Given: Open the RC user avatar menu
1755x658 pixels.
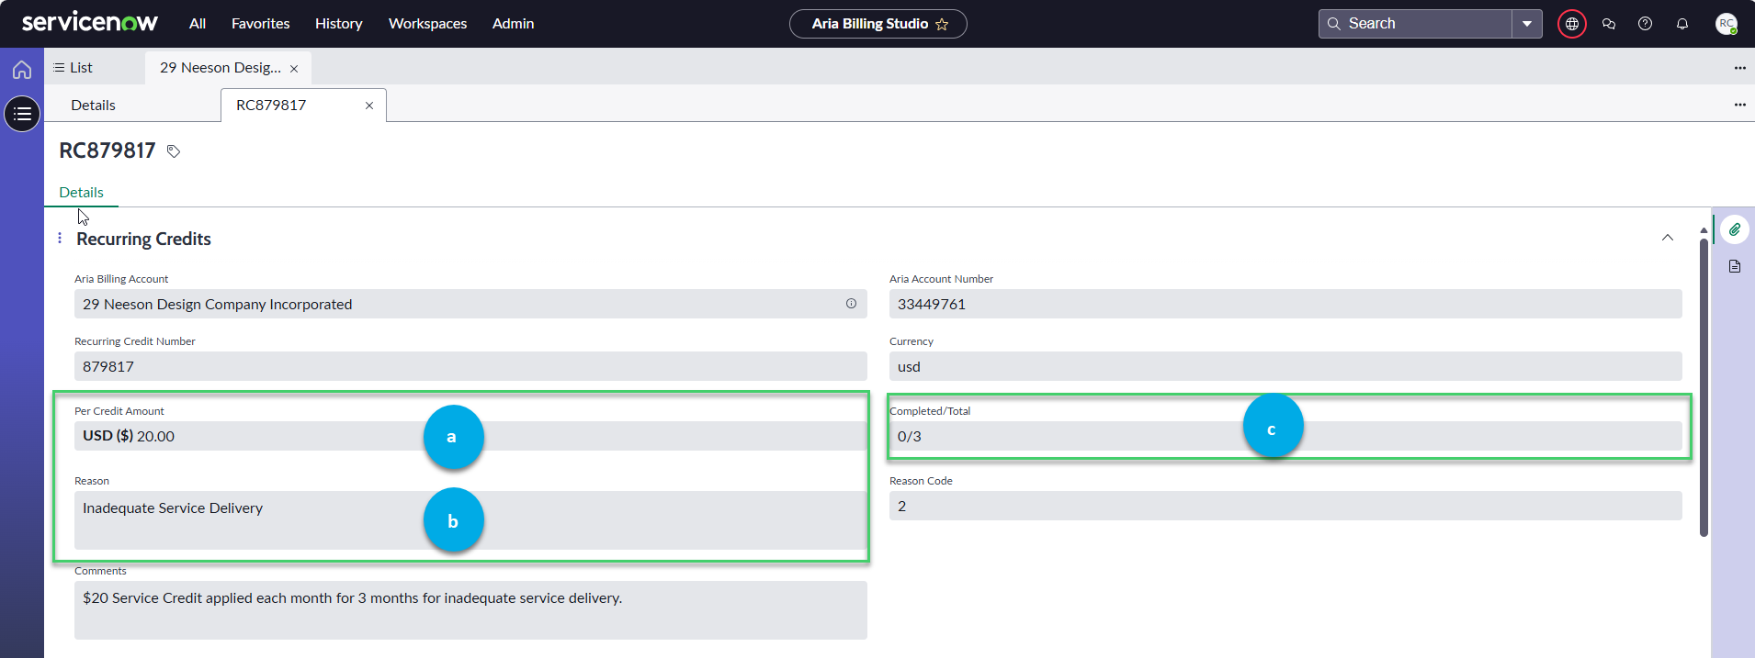Looking at the screenshot, I should [x=1727, y=24].
